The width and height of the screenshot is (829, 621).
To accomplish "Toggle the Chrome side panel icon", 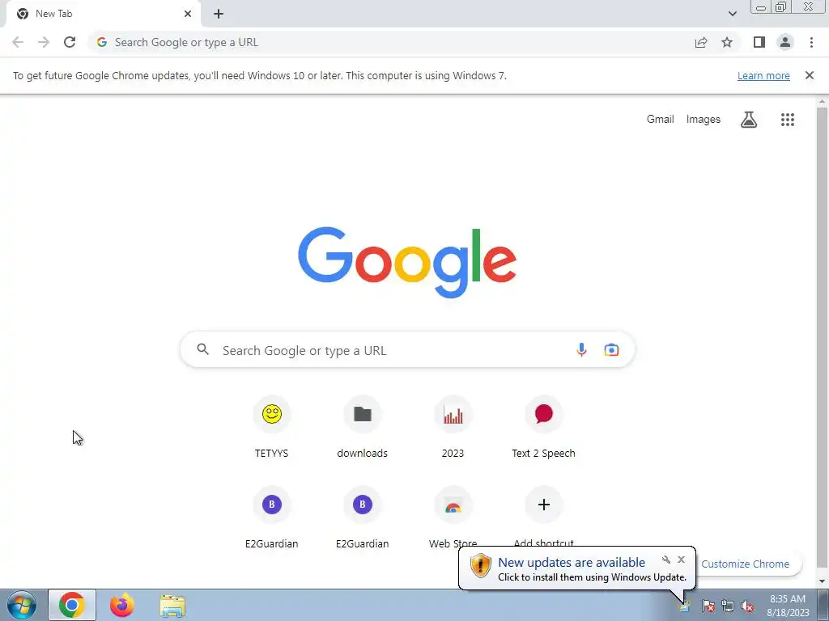I will pyautogui.click(x=759, y=42).
